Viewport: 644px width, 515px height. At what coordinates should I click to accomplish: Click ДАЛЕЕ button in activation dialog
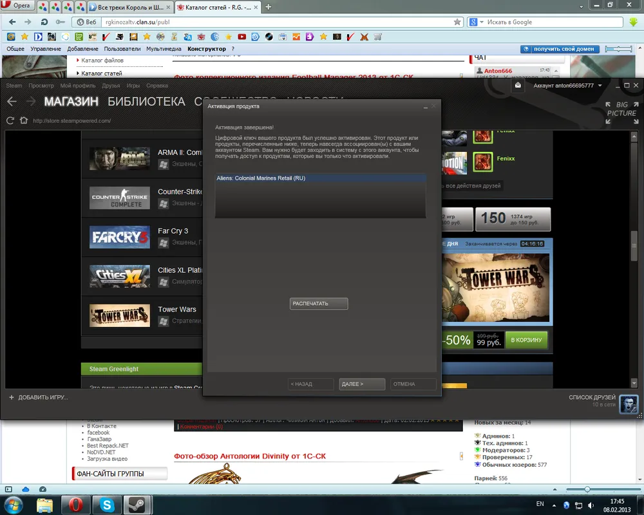362,384
